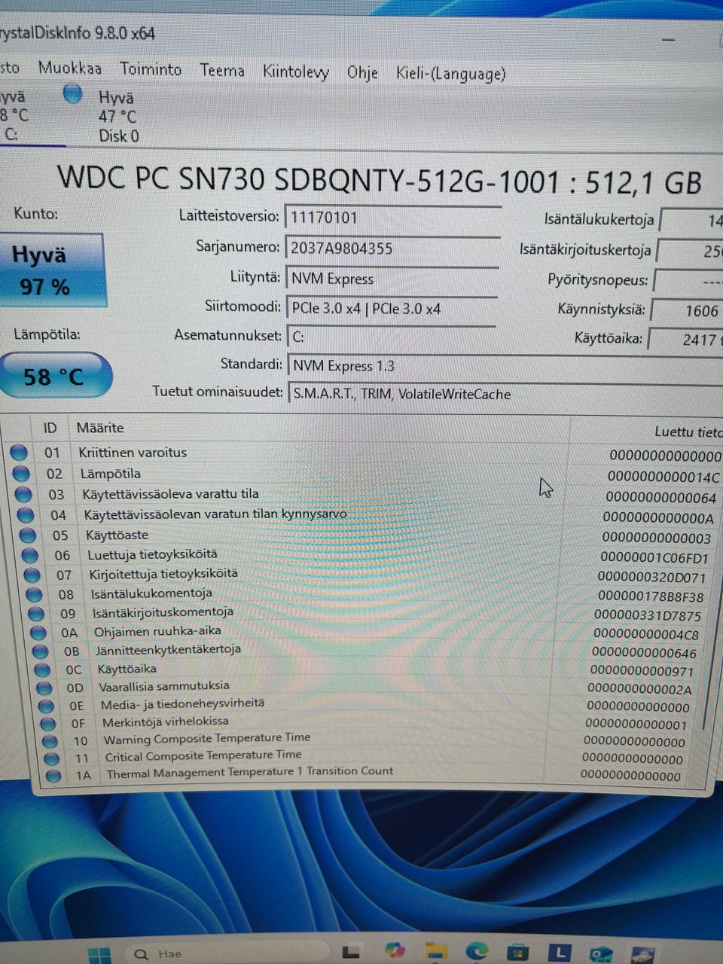Click status dot of Ohjaimen ruuhka-aika row
Image resolution: width=723 pixels, height=964 pixels.
[x=39, y=633]
